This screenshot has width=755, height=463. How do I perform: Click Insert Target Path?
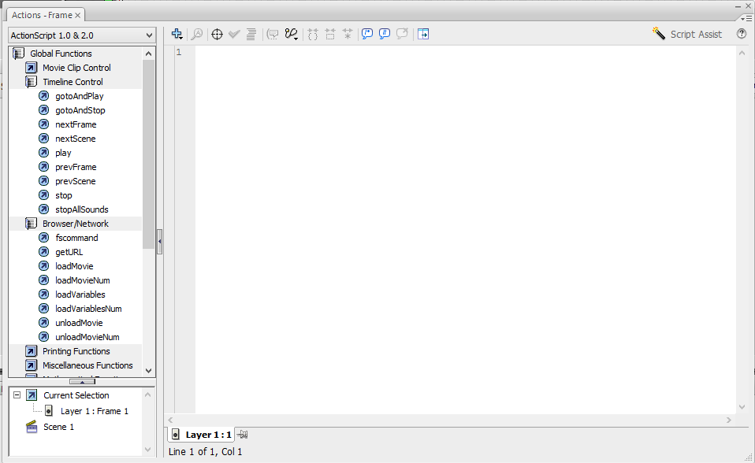point(217,34)
